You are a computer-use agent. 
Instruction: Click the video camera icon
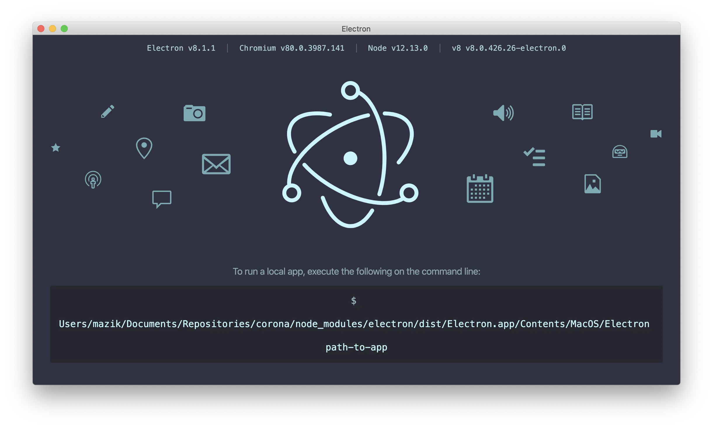pyautogui.click(x=656, y=134)
